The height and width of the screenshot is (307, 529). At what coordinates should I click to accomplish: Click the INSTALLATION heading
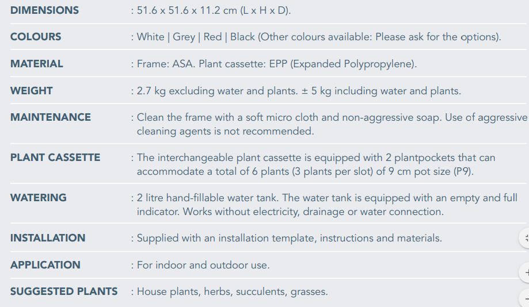pos(48,238)
